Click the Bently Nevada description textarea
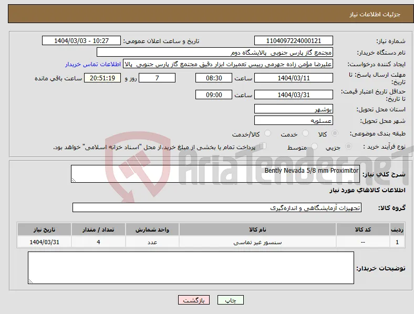The image size is (414, 314). pos(215,174)
